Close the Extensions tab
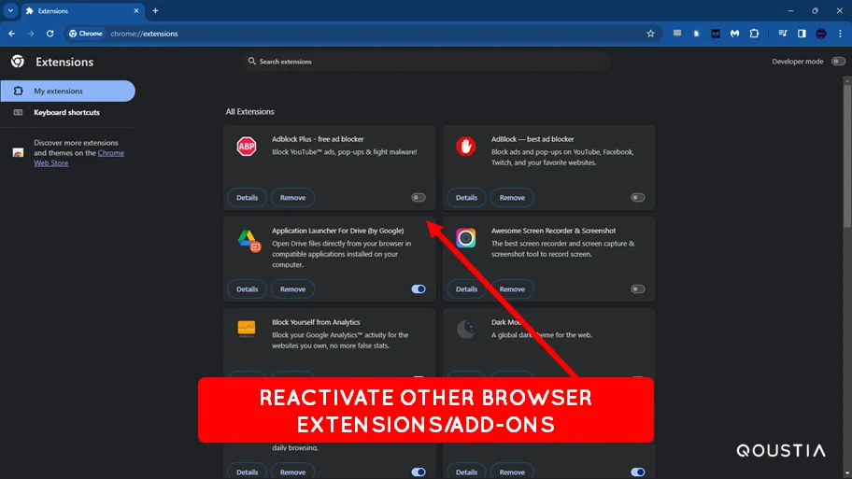The height and width of the screenshot is (479, 852). pos(135,10)
